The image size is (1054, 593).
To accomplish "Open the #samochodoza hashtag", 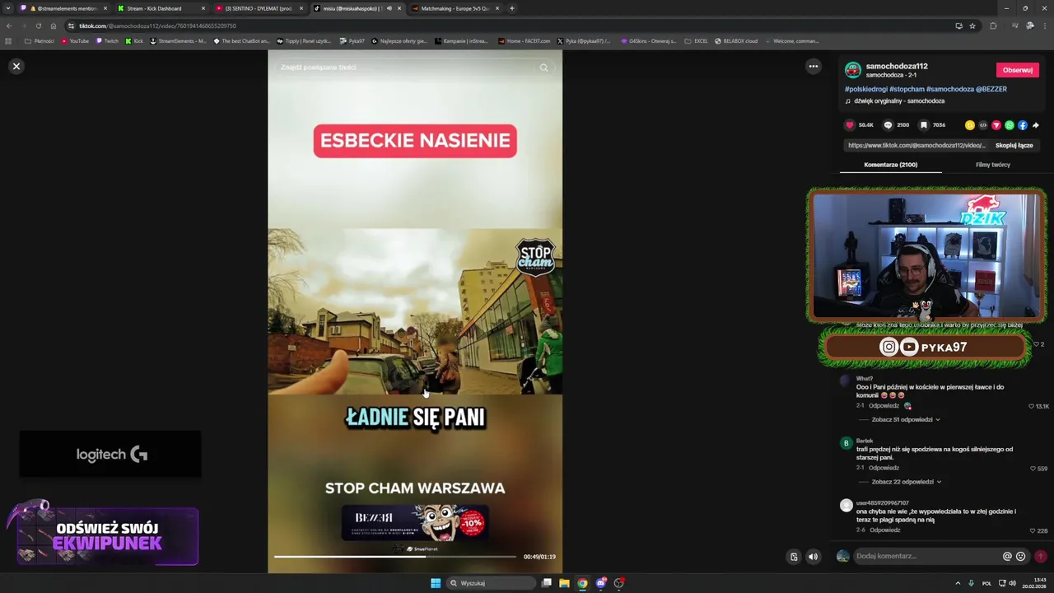I will click(x=950, y=89).
